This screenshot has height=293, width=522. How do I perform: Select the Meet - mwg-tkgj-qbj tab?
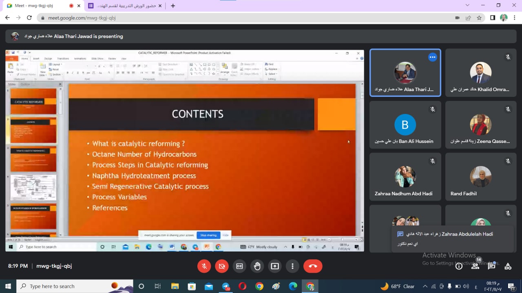37,6
